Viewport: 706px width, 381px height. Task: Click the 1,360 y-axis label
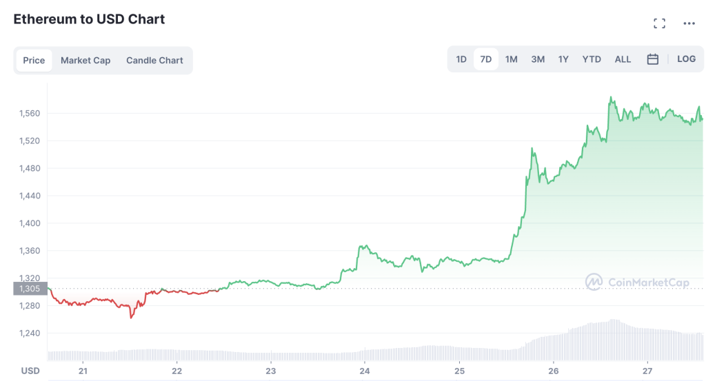point(30,251)
